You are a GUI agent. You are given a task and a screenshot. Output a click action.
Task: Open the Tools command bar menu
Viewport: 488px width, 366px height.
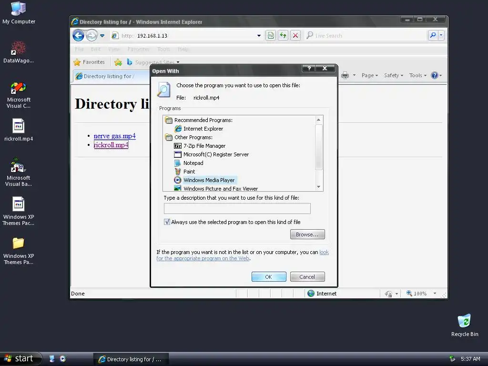coord(417,75)
